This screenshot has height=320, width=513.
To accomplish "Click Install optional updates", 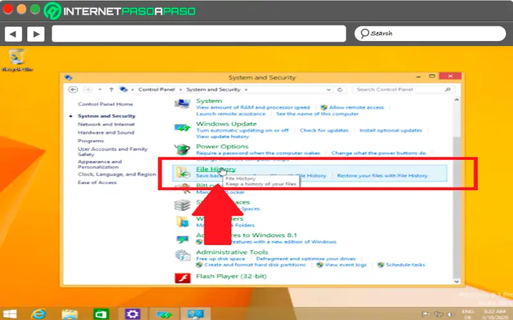I will 391,131.
